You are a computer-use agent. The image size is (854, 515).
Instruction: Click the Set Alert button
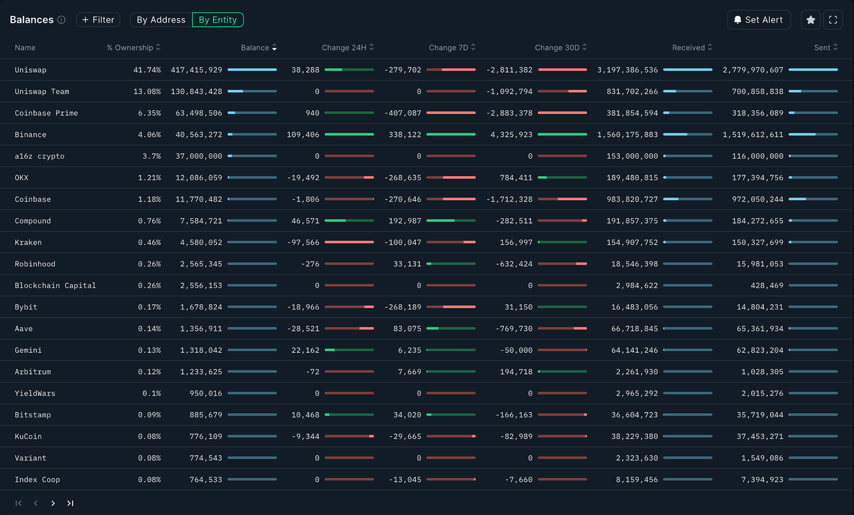pyautogui.click(x=759, y=20)
